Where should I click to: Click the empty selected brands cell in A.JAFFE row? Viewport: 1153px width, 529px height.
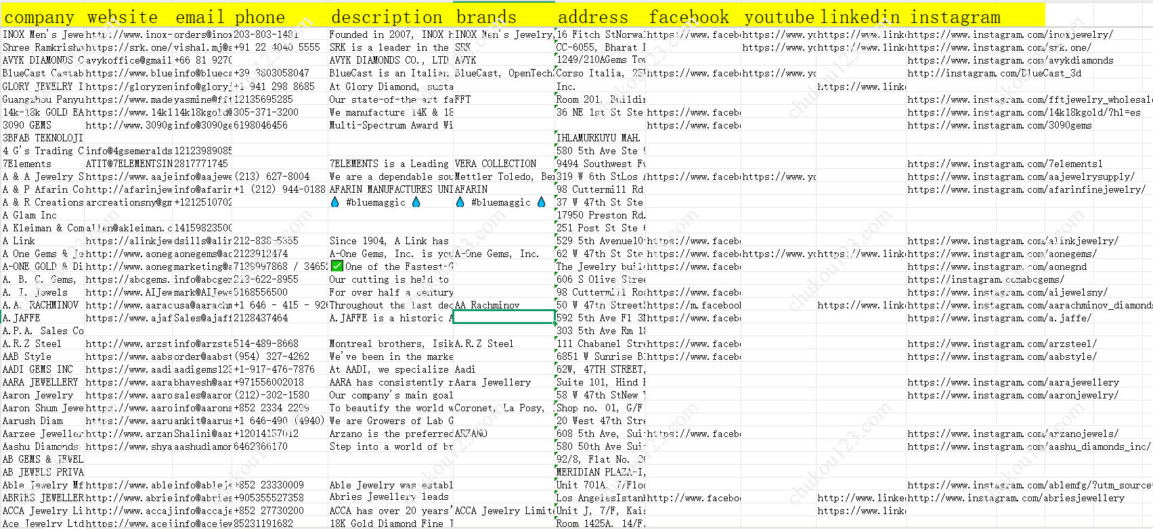click(x=504, y=317)
